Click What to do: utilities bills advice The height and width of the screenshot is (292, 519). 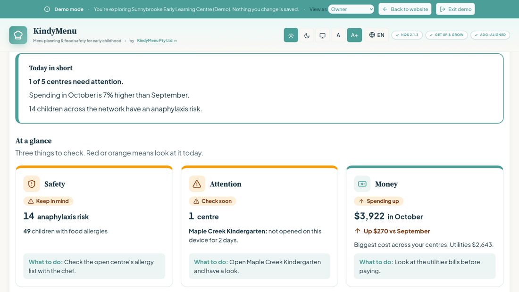[425, 266]
